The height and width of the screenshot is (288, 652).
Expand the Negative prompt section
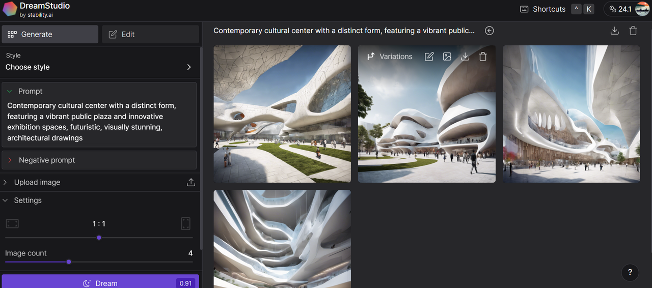[99, 160]
